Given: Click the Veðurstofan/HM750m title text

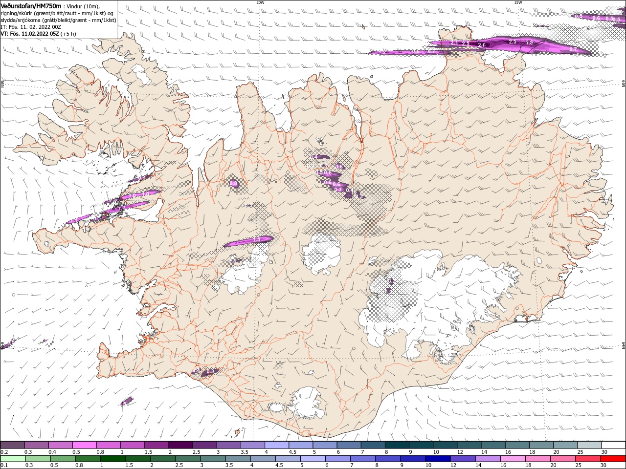Looking at the screenshot, I should (x=31, y=6).
